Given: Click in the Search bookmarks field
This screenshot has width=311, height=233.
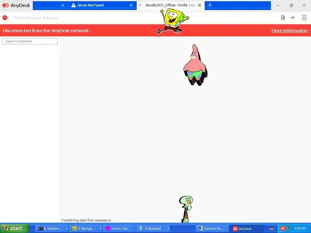Looking at the screenshot, I should (30, 41).
